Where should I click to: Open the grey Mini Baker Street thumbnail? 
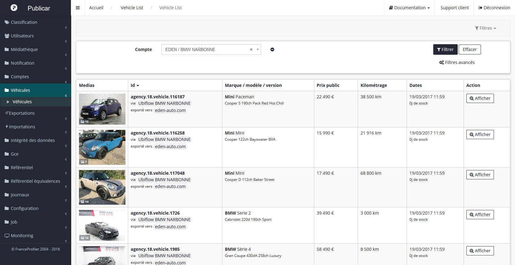coord(102,187)
